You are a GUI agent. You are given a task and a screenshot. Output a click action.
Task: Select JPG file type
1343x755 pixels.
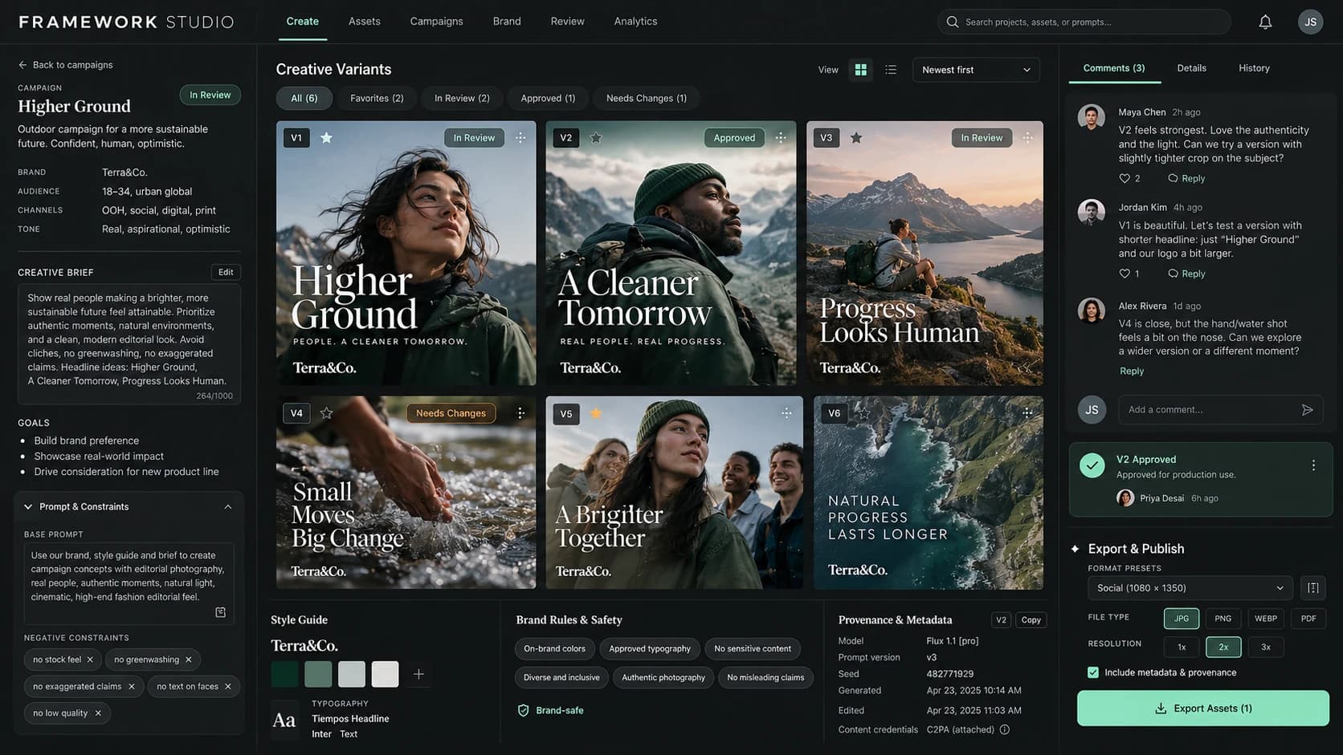coord(1182,619)
